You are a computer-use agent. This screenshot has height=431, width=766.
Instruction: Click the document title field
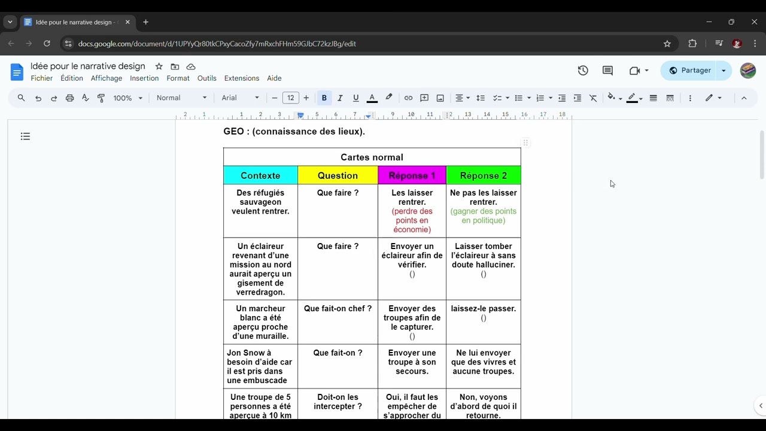(x=88, y=66)
